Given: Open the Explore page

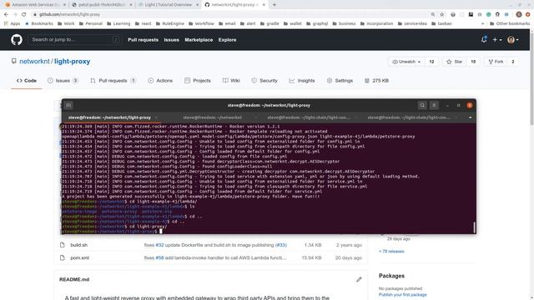Looking at the screenshot, I should 227,40.
